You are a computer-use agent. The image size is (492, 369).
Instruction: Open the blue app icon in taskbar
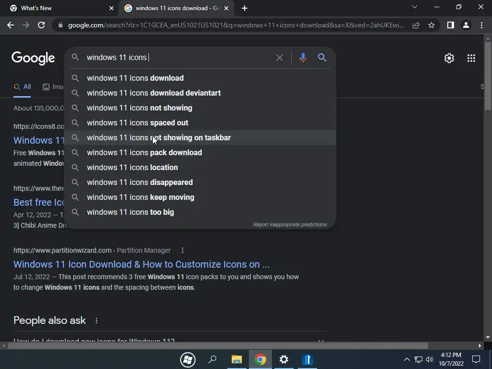point(307,359)
